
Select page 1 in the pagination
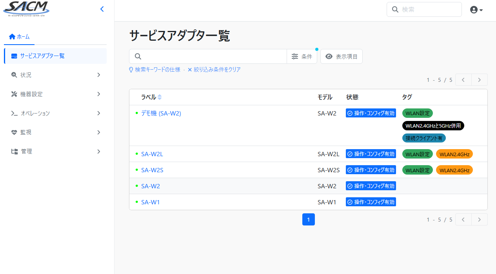(x=309, y=220)
